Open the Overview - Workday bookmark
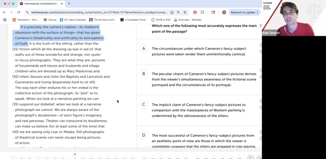Viewport: 326px width, 159px height. [x=188, y=20]
